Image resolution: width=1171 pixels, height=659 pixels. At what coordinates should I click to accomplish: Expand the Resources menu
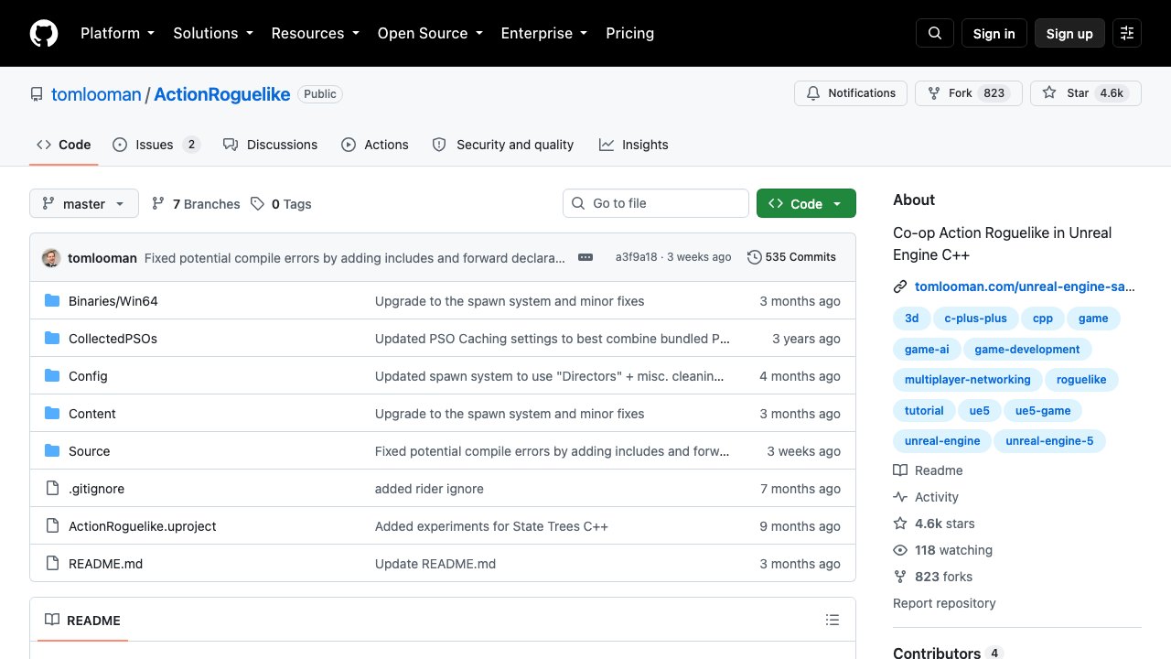coord(315,33)
